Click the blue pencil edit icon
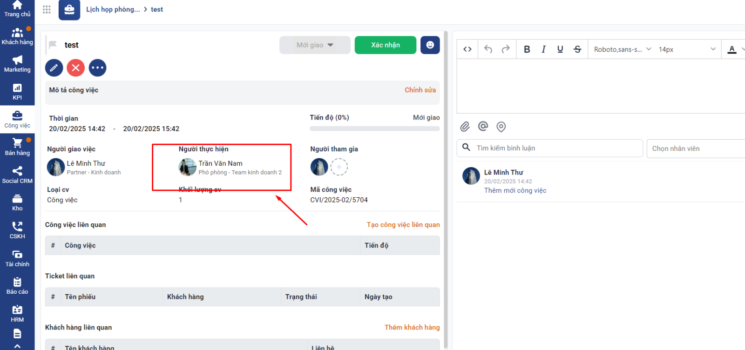745x350 pixels. click(54, 68)
